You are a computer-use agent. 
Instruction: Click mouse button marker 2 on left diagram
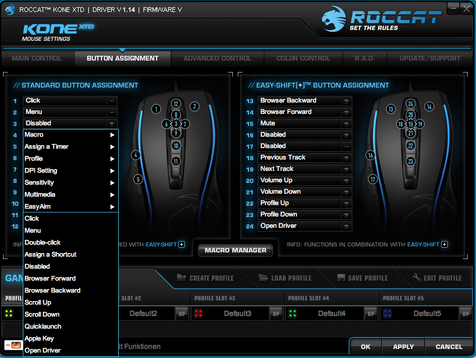[x=194, y=107]
